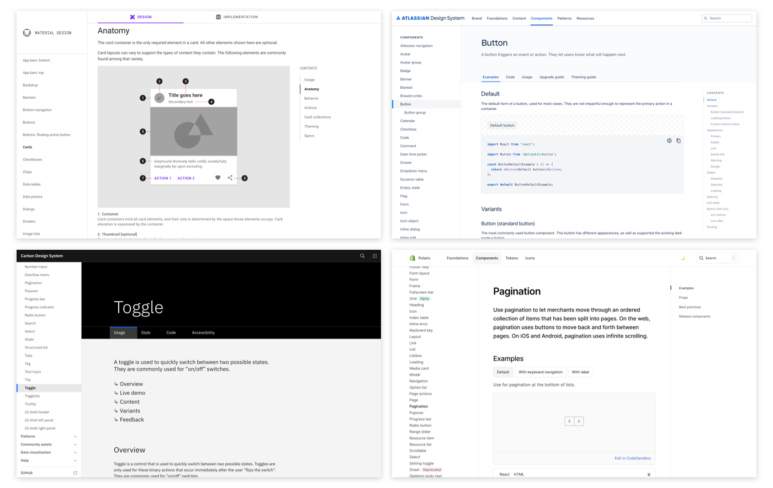Viewport: 773px width, 488px height.
Task: Click the Material Design logo
Action: [27, 33]
